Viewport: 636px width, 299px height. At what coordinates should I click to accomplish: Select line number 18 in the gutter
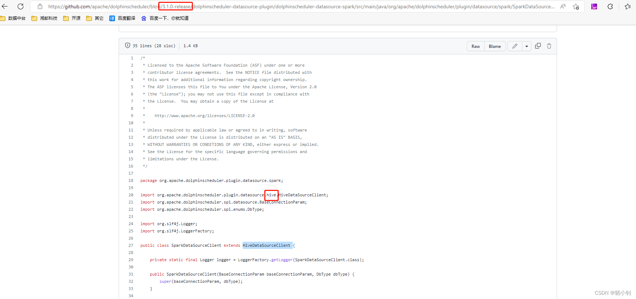131,180
